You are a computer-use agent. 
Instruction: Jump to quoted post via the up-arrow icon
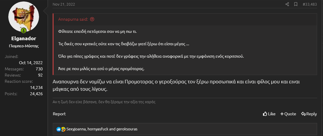[92, 20]
